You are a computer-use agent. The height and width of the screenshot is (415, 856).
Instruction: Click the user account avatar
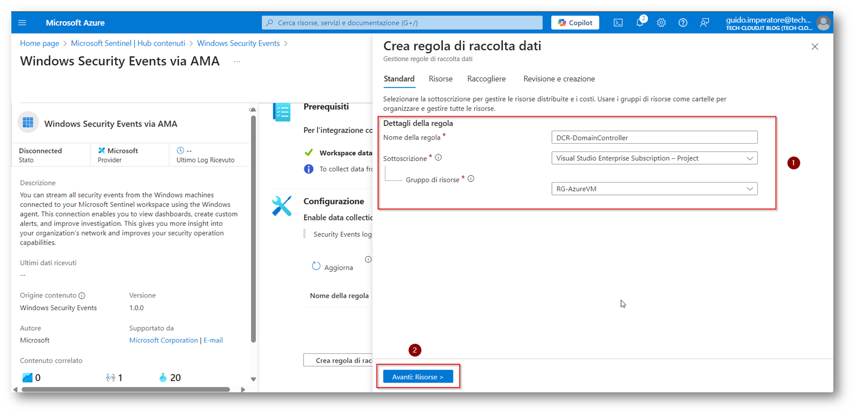823,23
